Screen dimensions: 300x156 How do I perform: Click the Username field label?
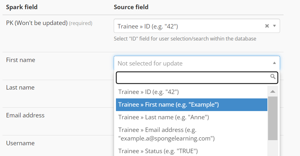20,143
